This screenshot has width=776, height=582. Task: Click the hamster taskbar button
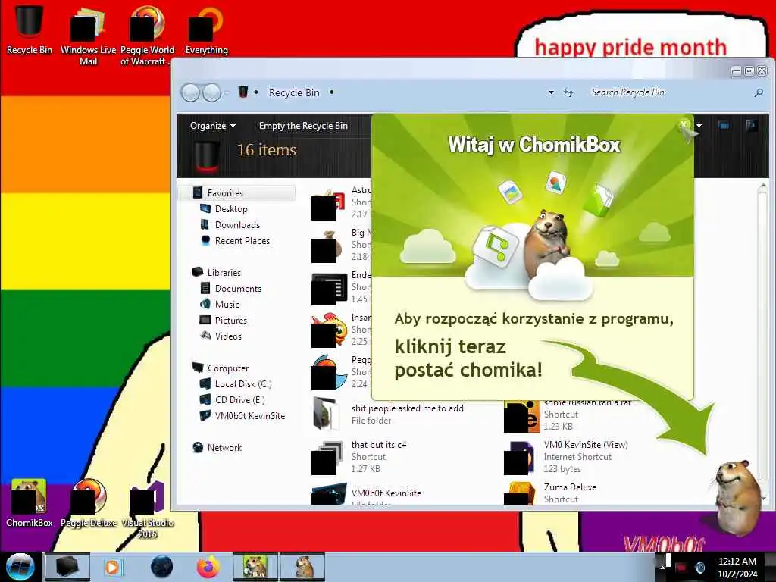(303, 567)
